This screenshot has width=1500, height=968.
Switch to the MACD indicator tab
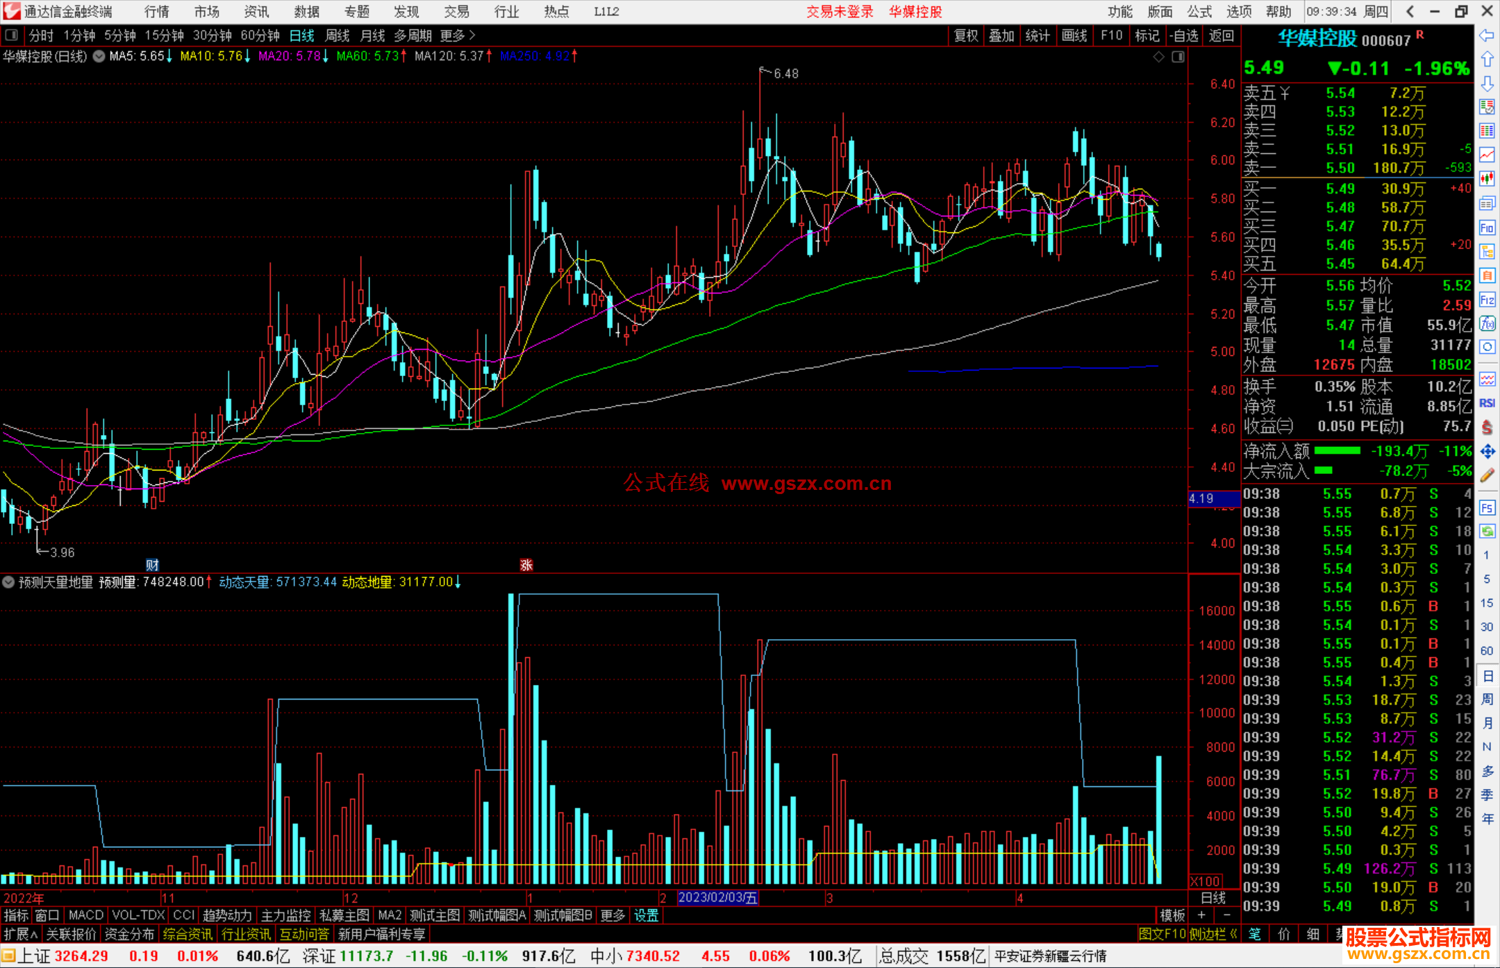pos(85,915)
